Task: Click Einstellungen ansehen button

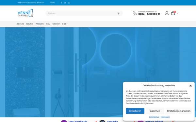Action: point(179,111)
